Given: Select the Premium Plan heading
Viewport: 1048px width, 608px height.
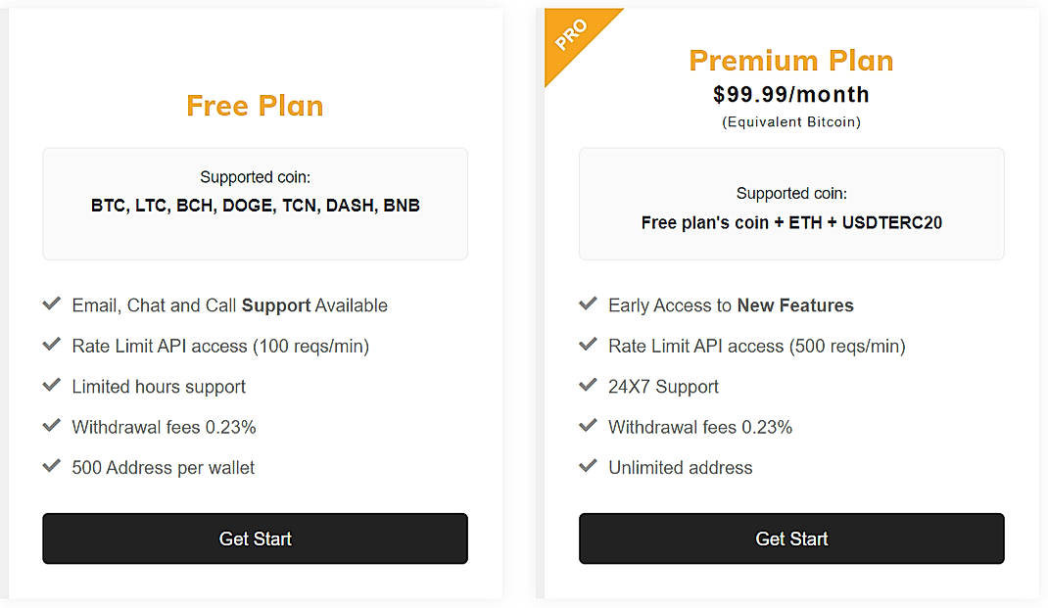Looking at the screenshot, I should coord(791,61).
